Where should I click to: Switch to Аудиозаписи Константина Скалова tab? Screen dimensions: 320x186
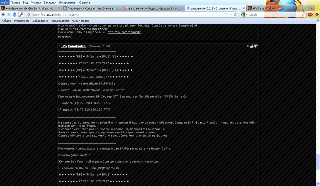click(x=92, y=8)
